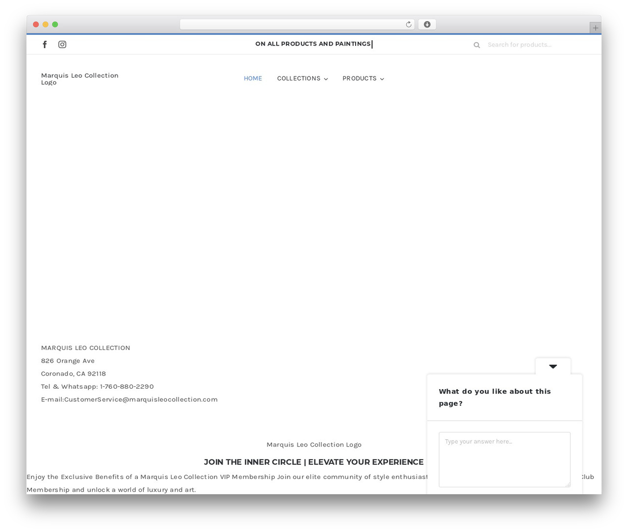Viewport: 628px width, 532px height.
Task: Go to the Home menu item
Action: (253, 79)
